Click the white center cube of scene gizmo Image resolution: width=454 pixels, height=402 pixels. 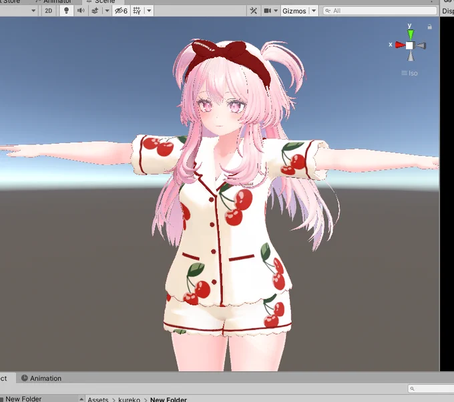click(409, 45)
